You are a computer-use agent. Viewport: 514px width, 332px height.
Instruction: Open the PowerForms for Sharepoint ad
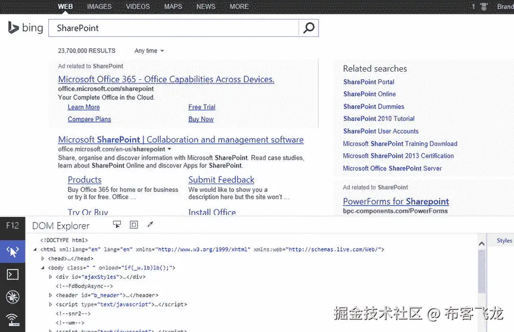click(x=395, y=201)
